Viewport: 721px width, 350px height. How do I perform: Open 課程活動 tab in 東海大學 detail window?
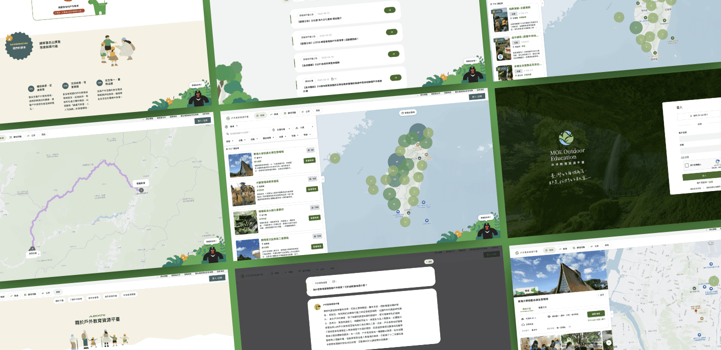pyautogui.click(x=578, y=247)
